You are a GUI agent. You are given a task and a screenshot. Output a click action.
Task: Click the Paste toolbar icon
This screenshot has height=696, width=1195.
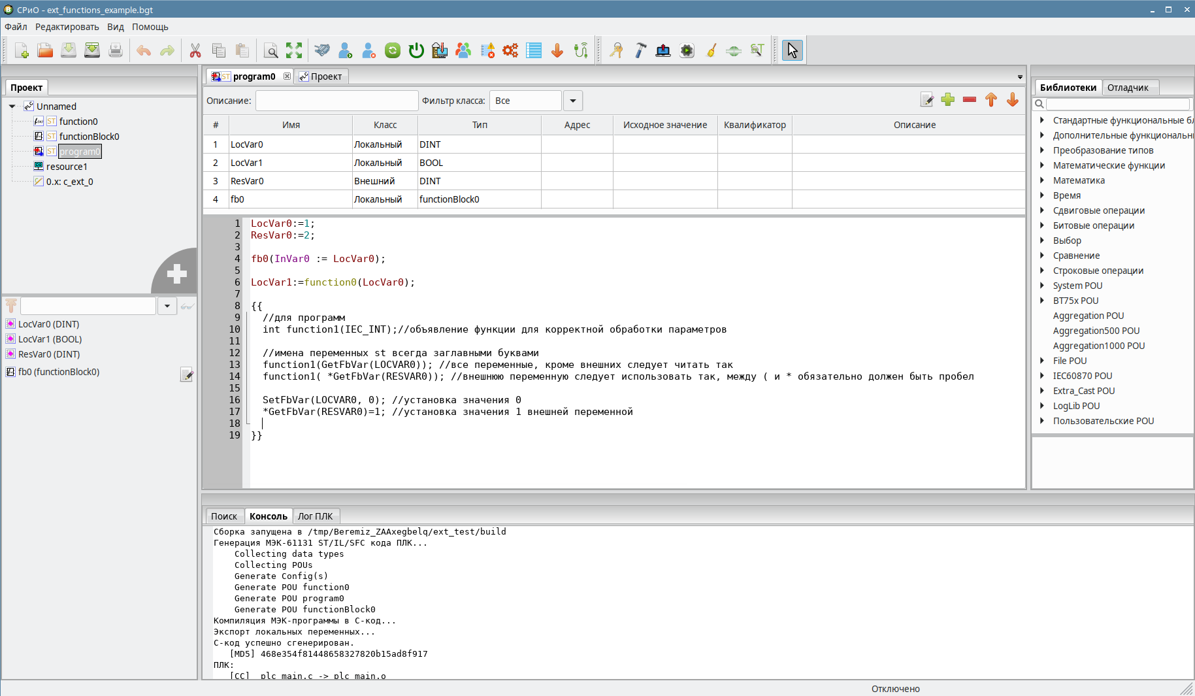[x=242, y=50]
